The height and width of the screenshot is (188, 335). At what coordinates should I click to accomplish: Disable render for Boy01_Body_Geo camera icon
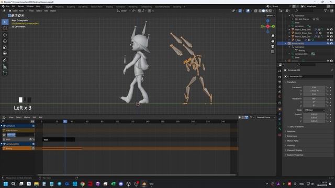tap(331, 30)
